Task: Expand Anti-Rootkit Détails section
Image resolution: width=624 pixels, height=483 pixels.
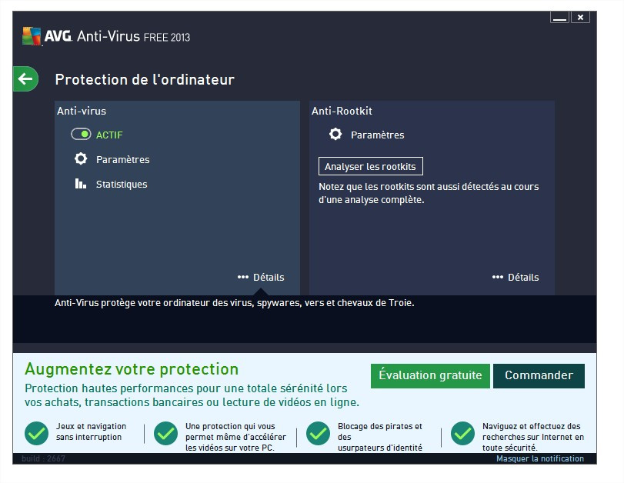Action: (516, 277)
